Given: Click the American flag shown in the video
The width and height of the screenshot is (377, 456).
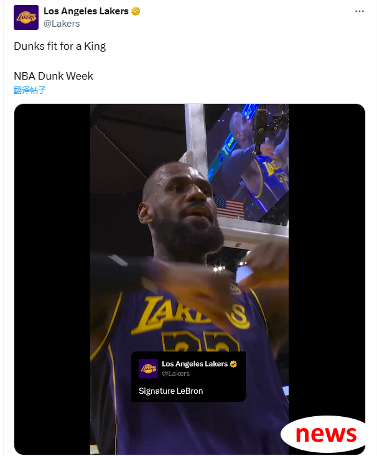Looking at the screenshot, I should tap(229, 207).
